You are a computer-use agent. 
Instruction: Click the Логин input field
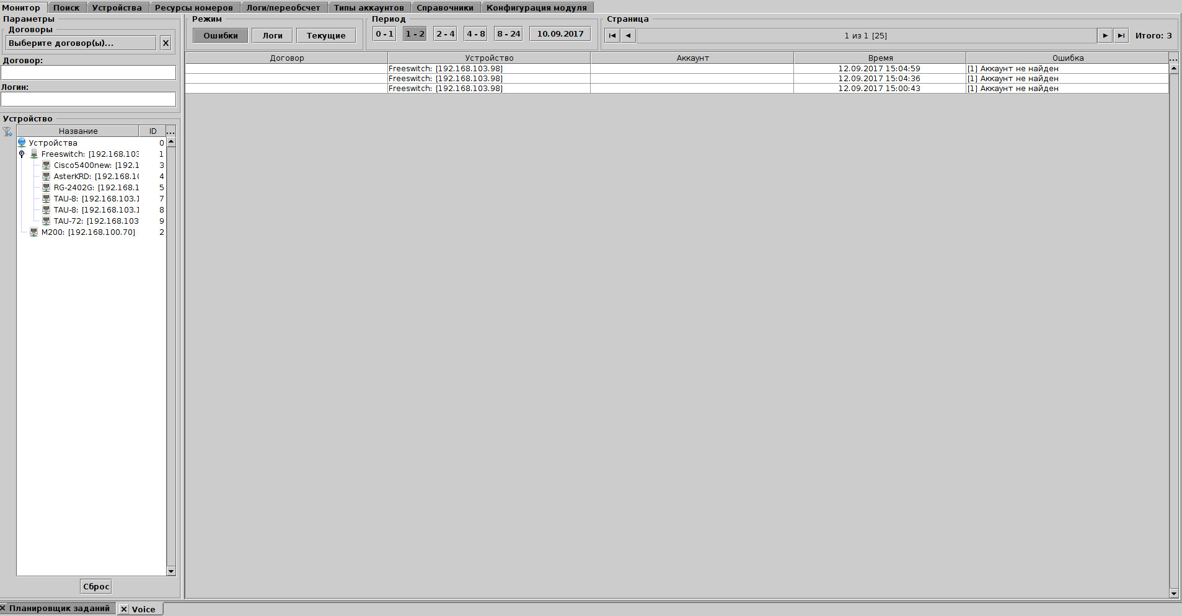click(x=88, y=99)
